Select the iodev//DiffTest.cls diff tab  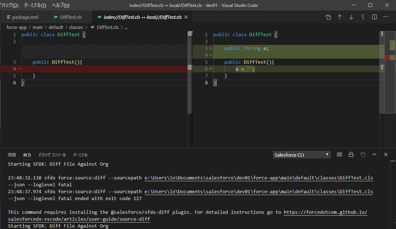click(143, 17)
